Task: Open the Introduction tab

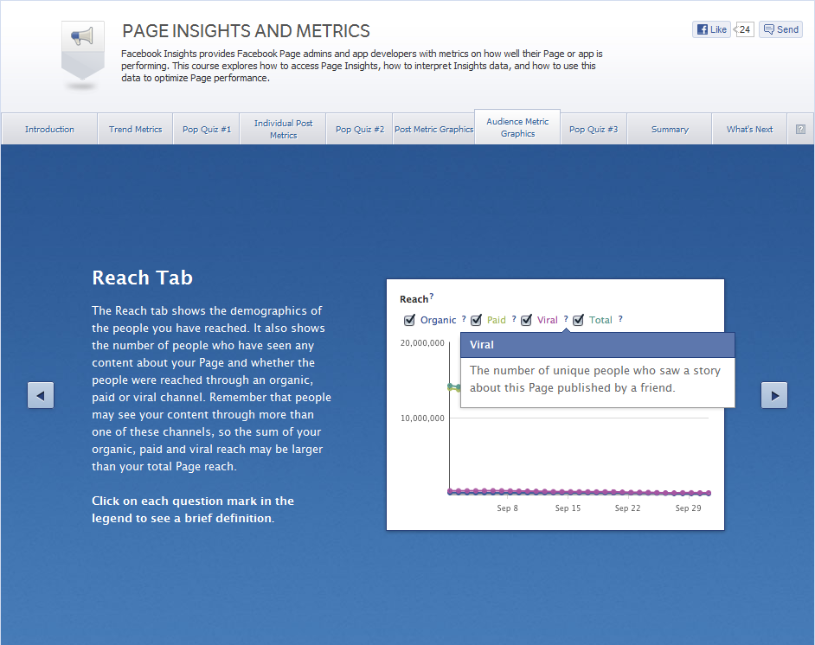Action: (49, 129)
